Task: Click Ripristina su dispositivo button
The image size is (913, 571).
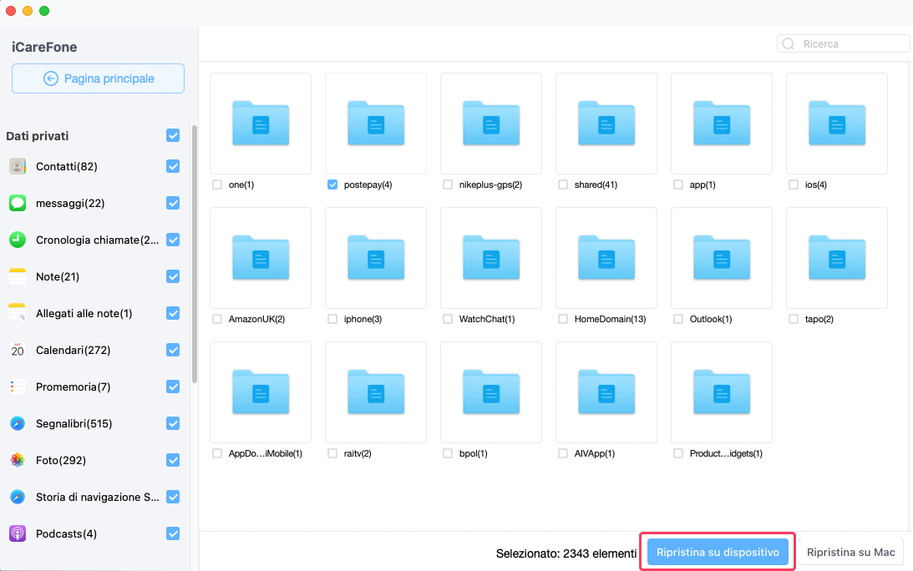Action: pos(718,552)
